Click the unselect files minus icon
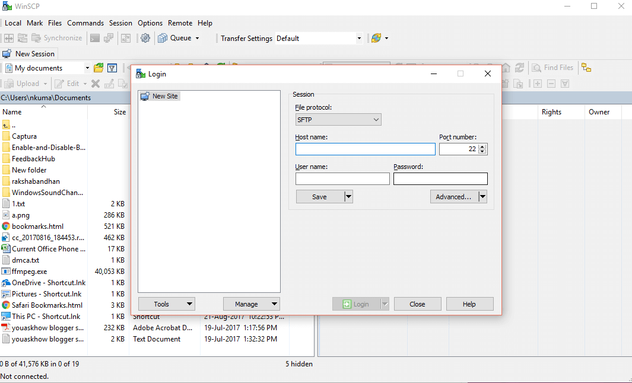The image size is (632, 383). (x=551, y=84)
